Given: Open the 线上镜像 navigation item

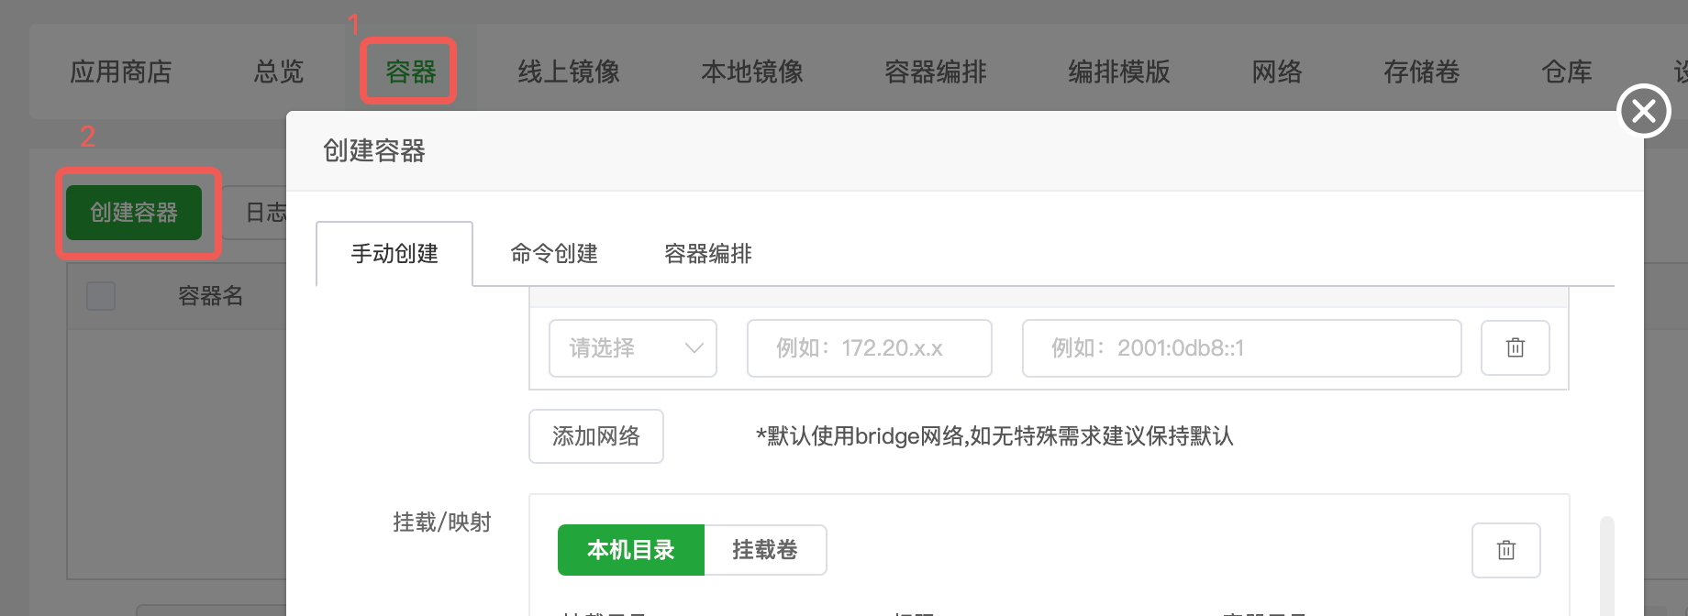Looking at the screenshot, I should (569, 71).
